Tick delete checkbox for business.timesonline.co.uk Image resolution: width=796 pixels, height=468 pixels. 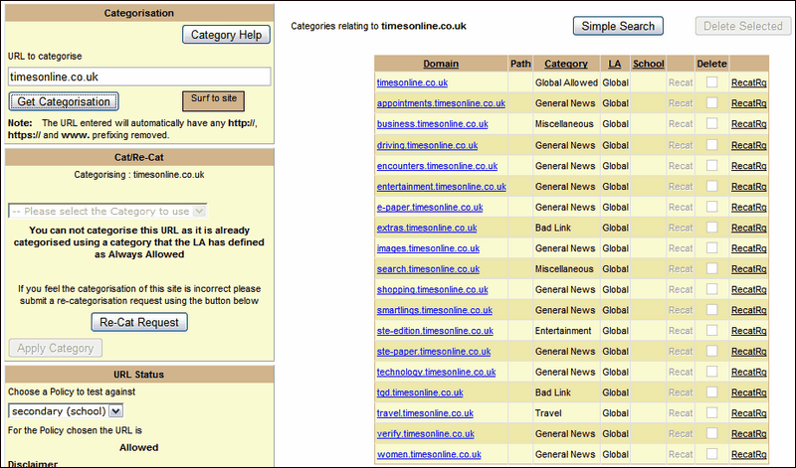[x=711, y=124]
